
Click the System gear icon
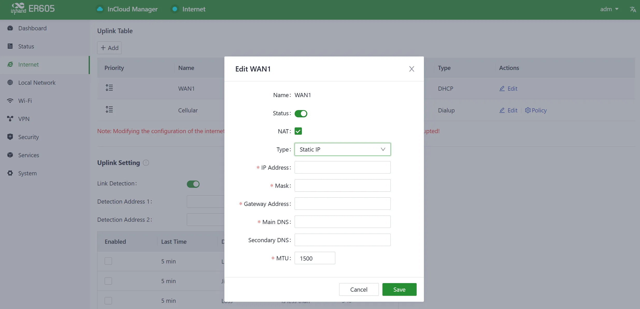coord(10,173)
